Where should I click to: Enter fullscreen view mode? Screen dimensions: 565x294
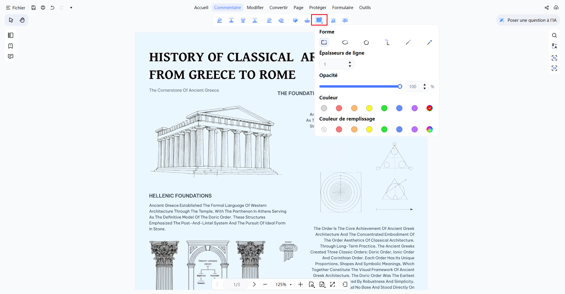[333, 284]
